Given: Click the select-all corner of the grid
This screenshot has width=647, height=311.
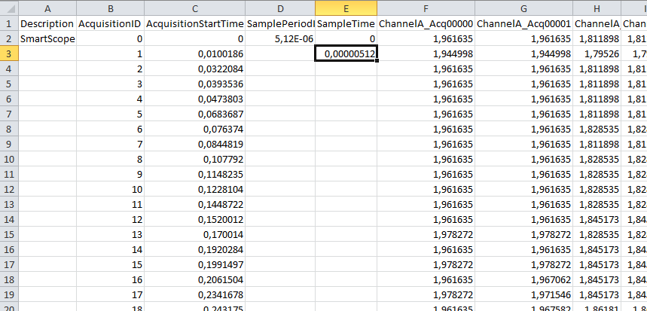Looking at the screenshot, I should click(x=8, y=8).
